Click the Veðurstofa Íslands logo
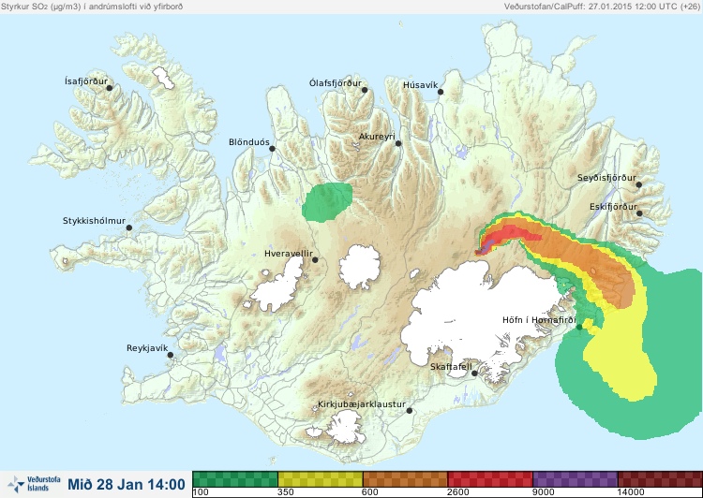The image size is (703, 498). pyautogui.click(x=34, y=484)
